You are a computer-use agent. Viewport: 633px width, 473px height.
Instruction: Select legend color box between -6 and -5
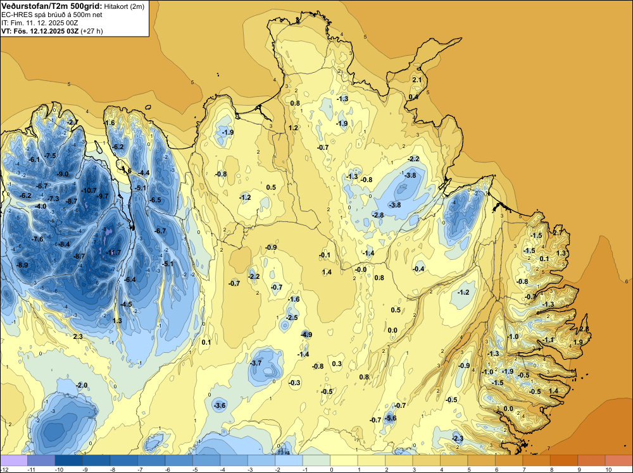click(x=179, y=460)
